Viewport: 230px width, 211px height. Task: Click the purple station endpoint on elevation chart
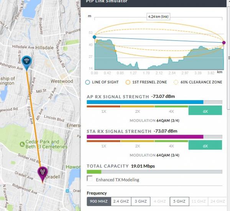point(224,43)
